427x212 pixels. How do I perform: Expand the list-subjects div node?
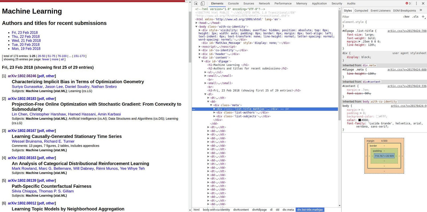click(214, 116)
